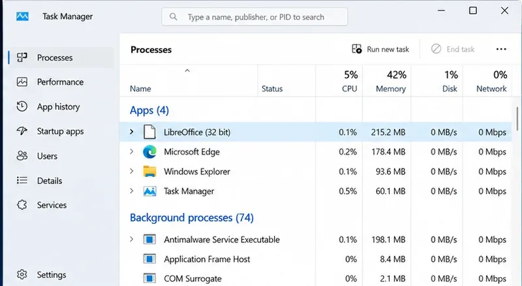This screenshot has height=286, width=522.
Task: Open the App history tab
Action: 61,106
